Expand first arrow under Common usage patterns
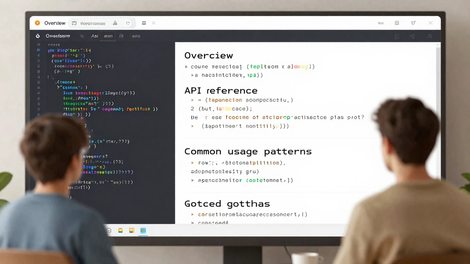This screenshot has width=470, height=264. 192,162
